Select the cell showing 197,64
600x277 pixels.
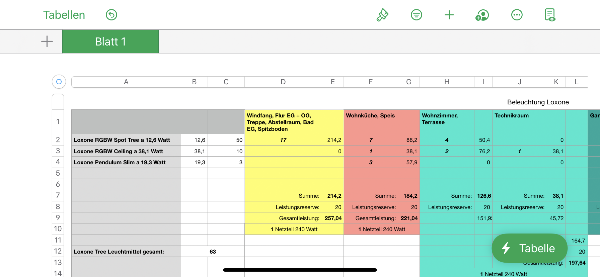pyautogui.click(x=577, y=263)
